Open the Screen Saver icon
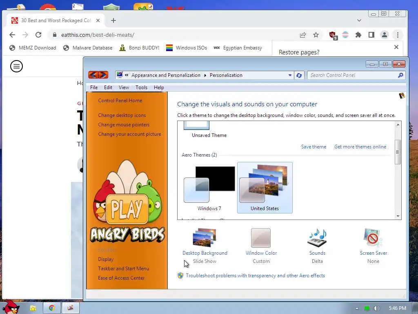Image resolution: width=418 pixels, height=314 pixels. (x=373, y=238)
